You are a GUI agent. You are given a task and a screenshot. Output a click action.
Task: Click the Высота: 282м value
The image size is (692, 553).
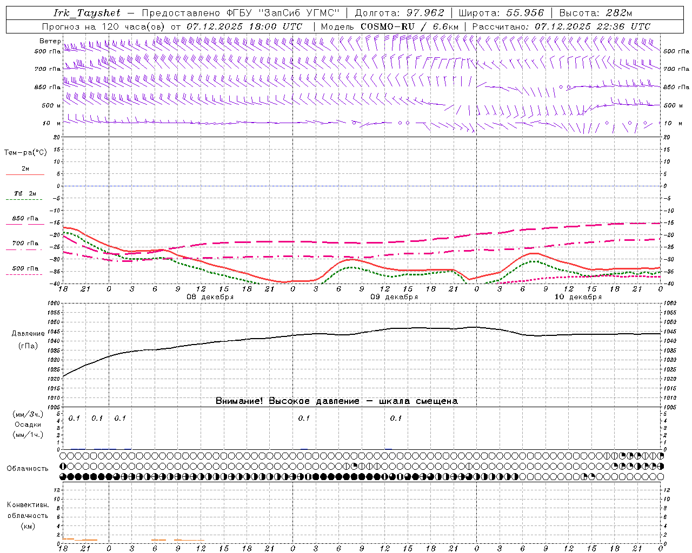tap(595, 13)
